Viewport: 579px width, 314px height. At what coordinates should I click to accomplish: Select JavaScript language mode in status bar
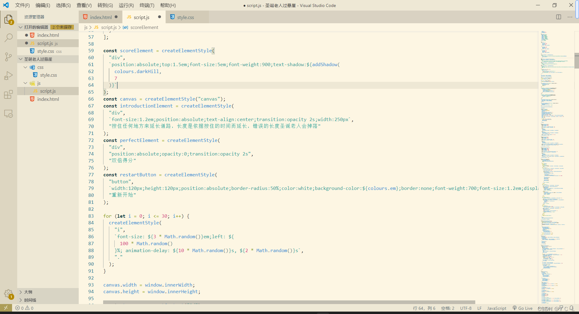pos(496,308)
